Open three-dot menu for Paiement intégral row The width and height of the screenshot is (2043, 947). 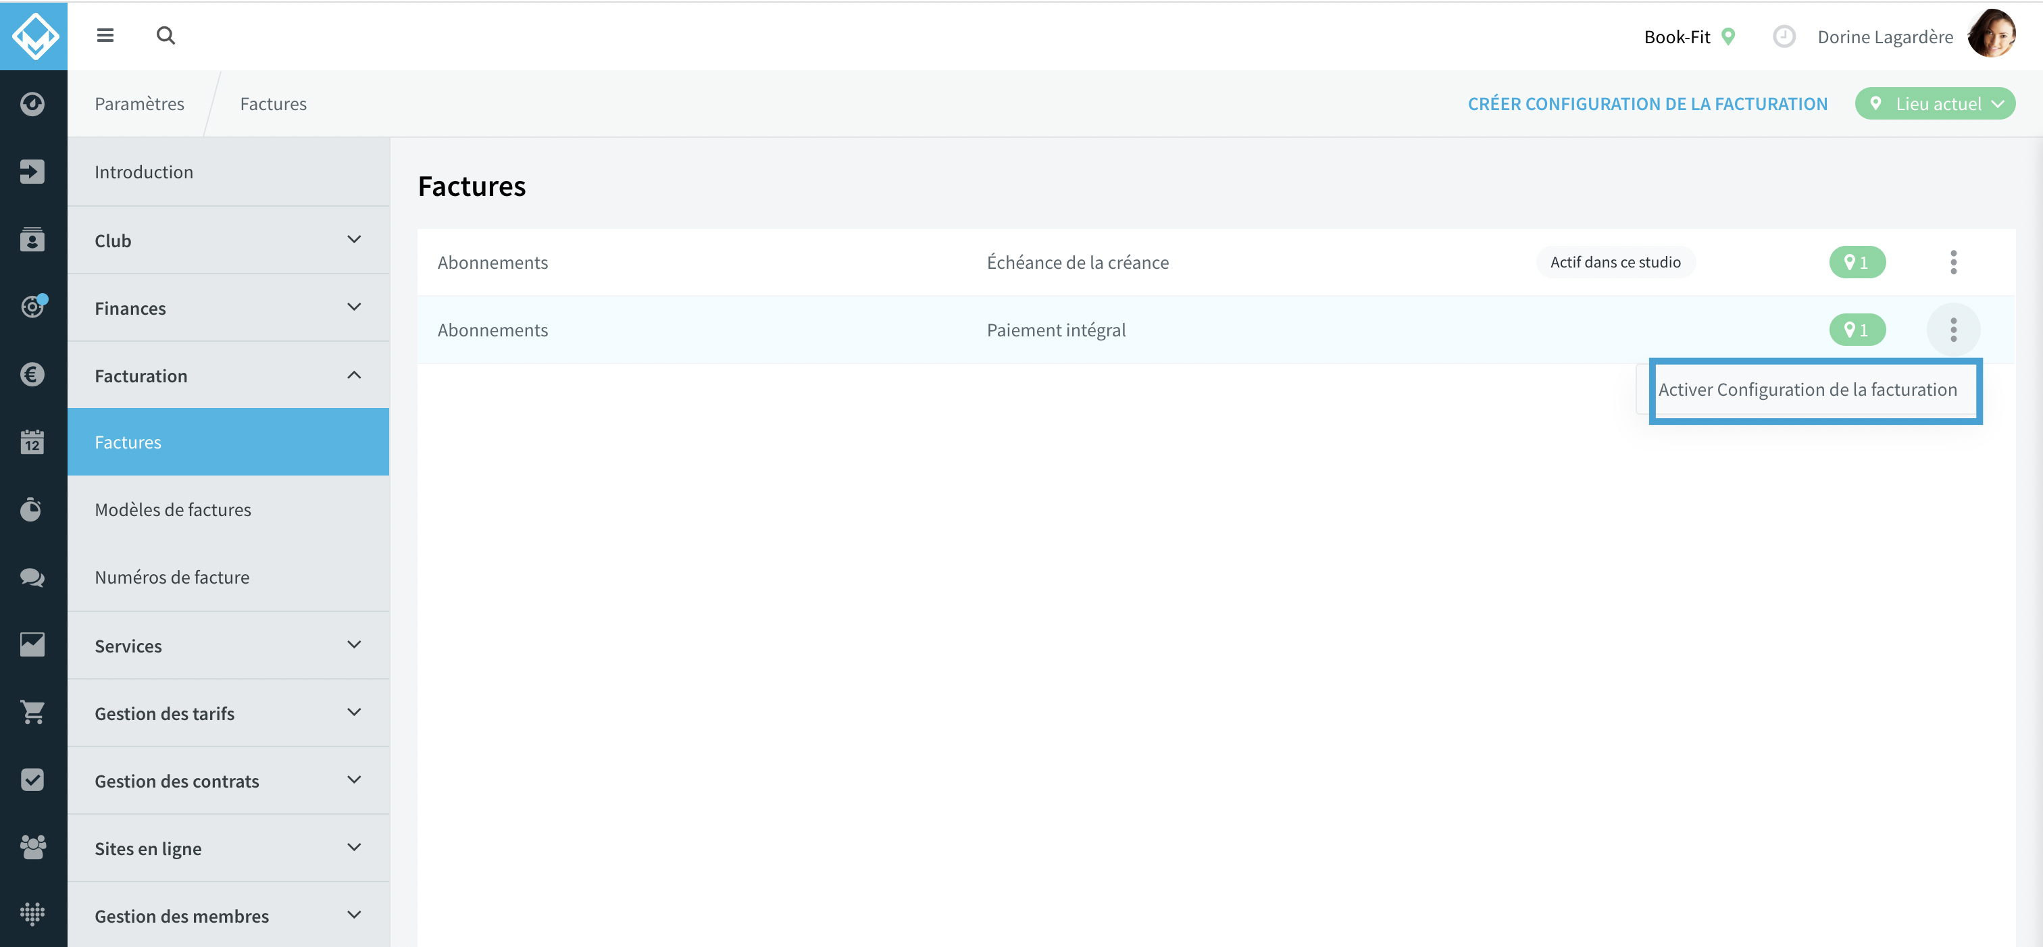pyautogui.click(x=1953, y=330)
